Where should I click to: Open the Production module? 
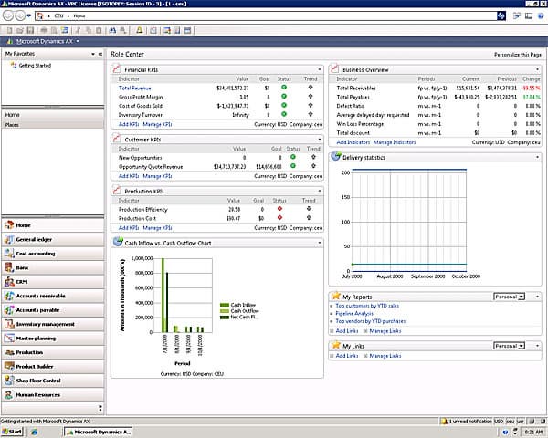click(52, 352)
